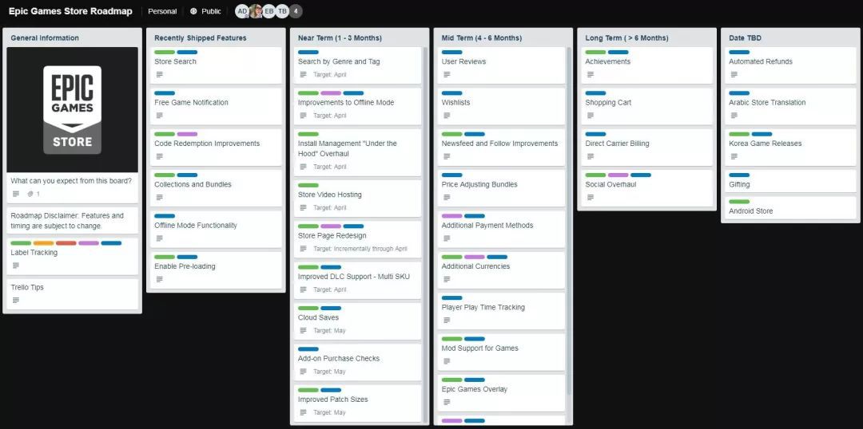The image size is (863, 429).
Task: Click the Near Term list scrollbar
Action: [424, 234]
